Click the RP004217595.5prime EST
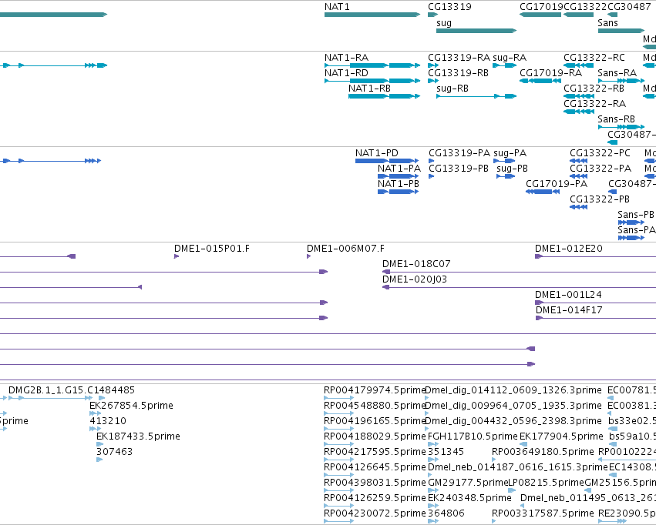 click(339, 460)
